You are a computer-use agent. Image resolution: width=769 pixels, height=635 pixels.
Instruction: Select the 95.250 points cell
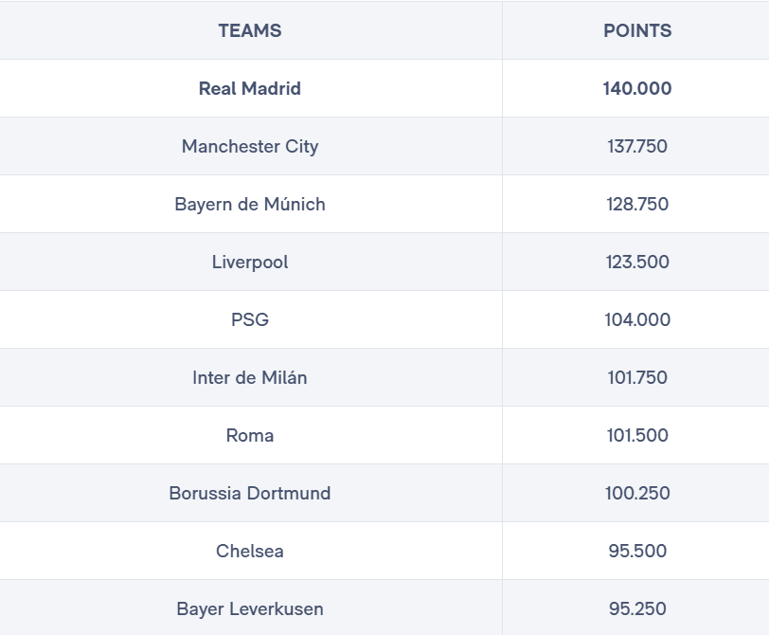(637, 609)
